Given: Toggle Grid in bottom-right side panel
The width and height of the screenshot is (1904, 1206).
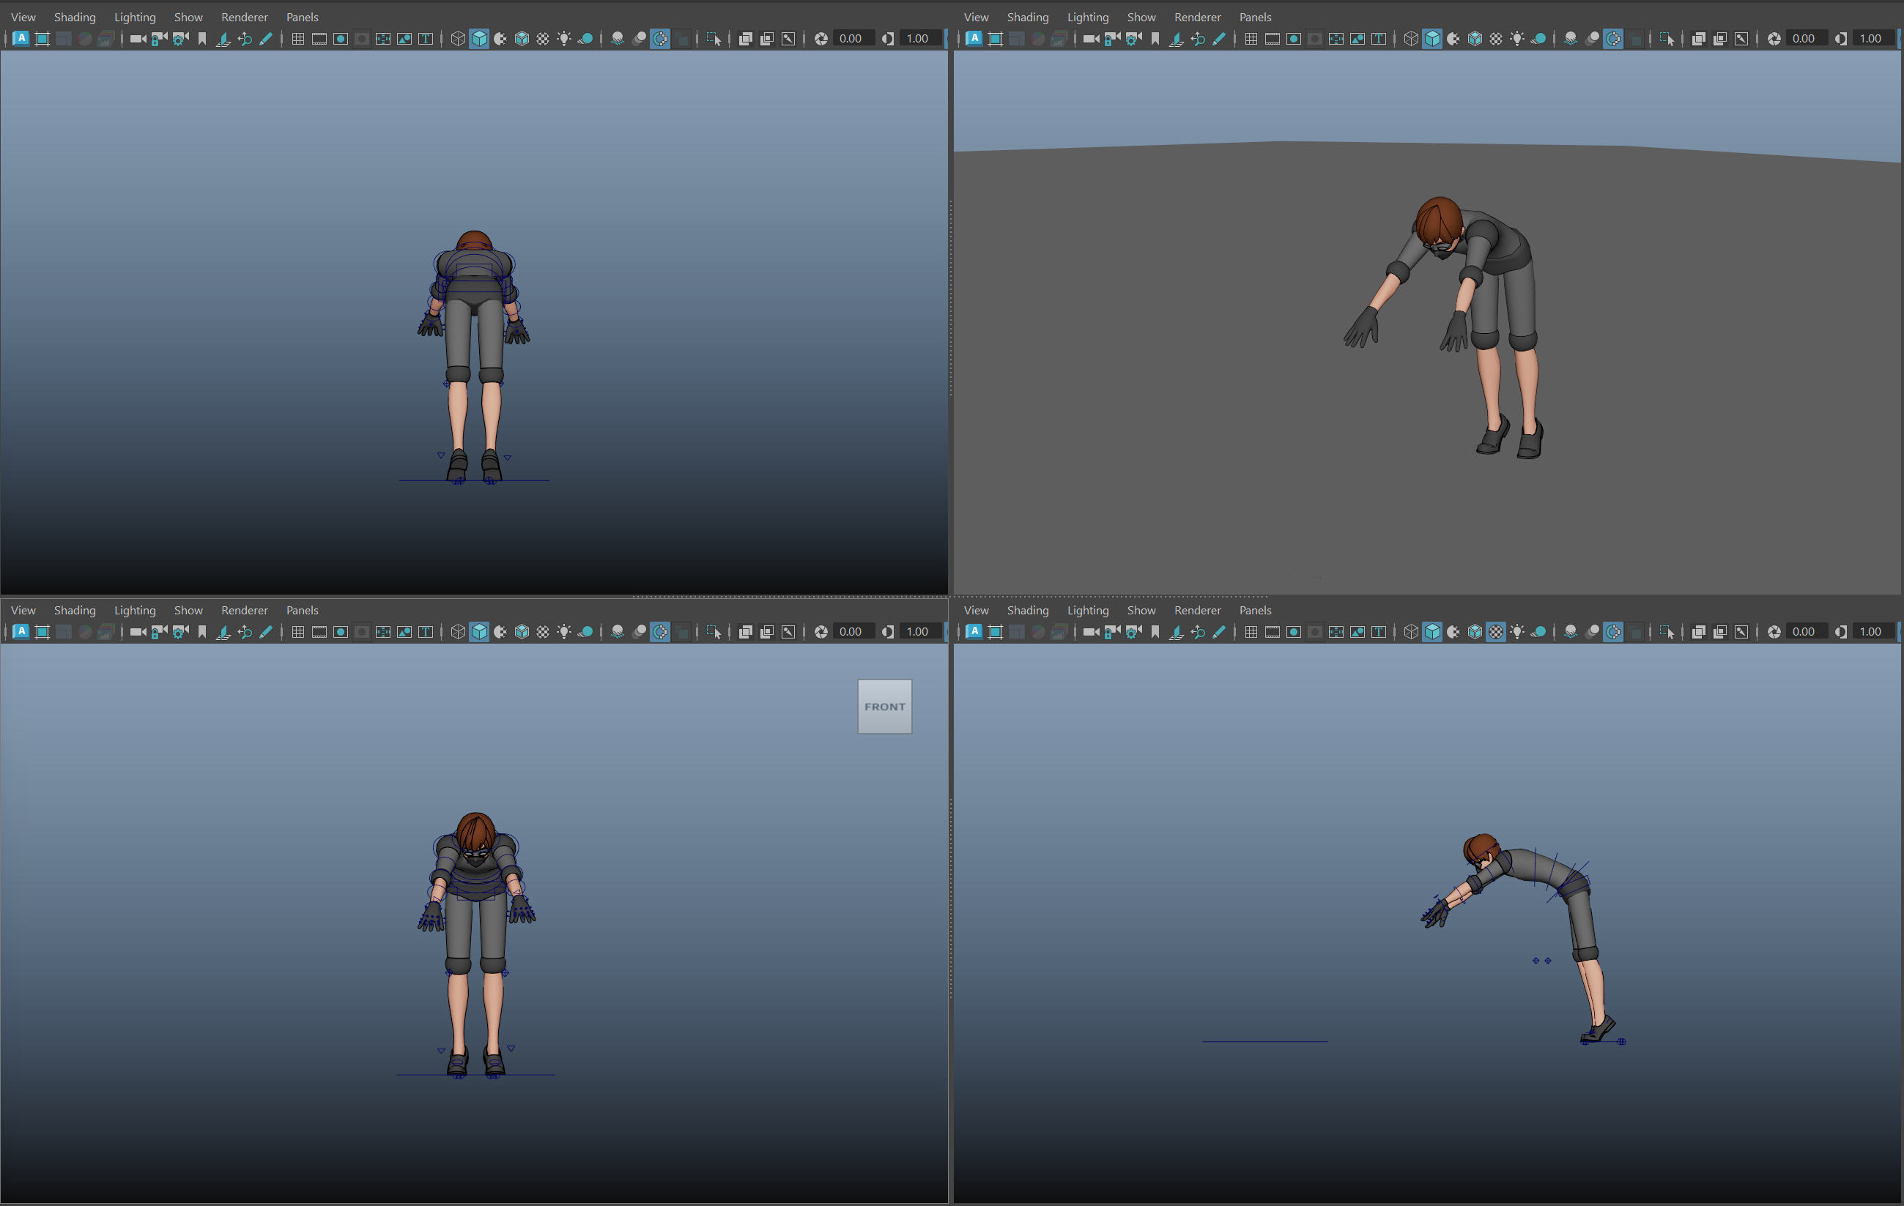Looking at the screenshot, I should point(1251,631).
